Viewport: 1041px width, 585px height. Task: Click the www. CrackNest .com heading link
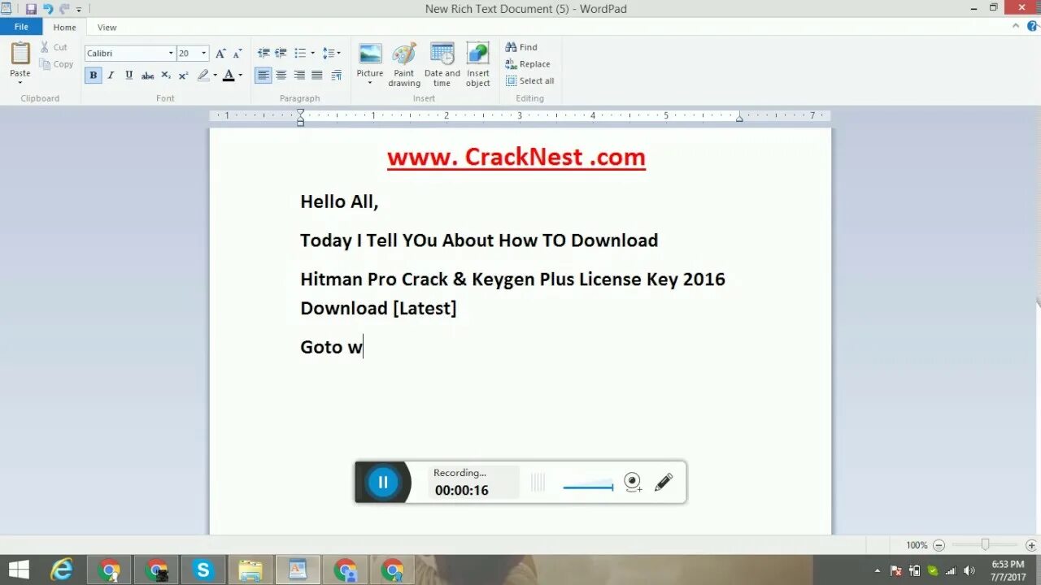pyautogui.click(x=516, y=157)
